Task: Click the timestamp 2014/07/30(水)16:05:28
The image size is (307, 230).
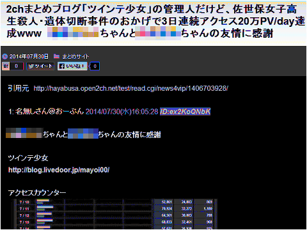Action: coord(122,111)
